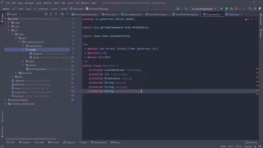Open the File menu
Viewport: 263px width, 148px height.
pos(8,3)
